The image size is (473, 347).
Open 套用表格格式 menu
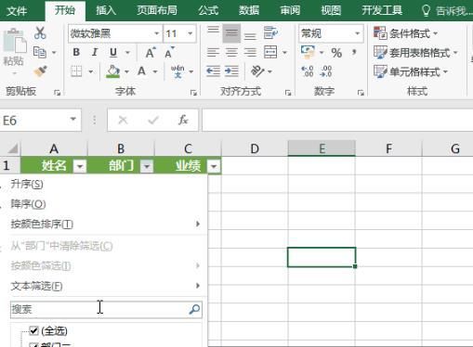416,53
